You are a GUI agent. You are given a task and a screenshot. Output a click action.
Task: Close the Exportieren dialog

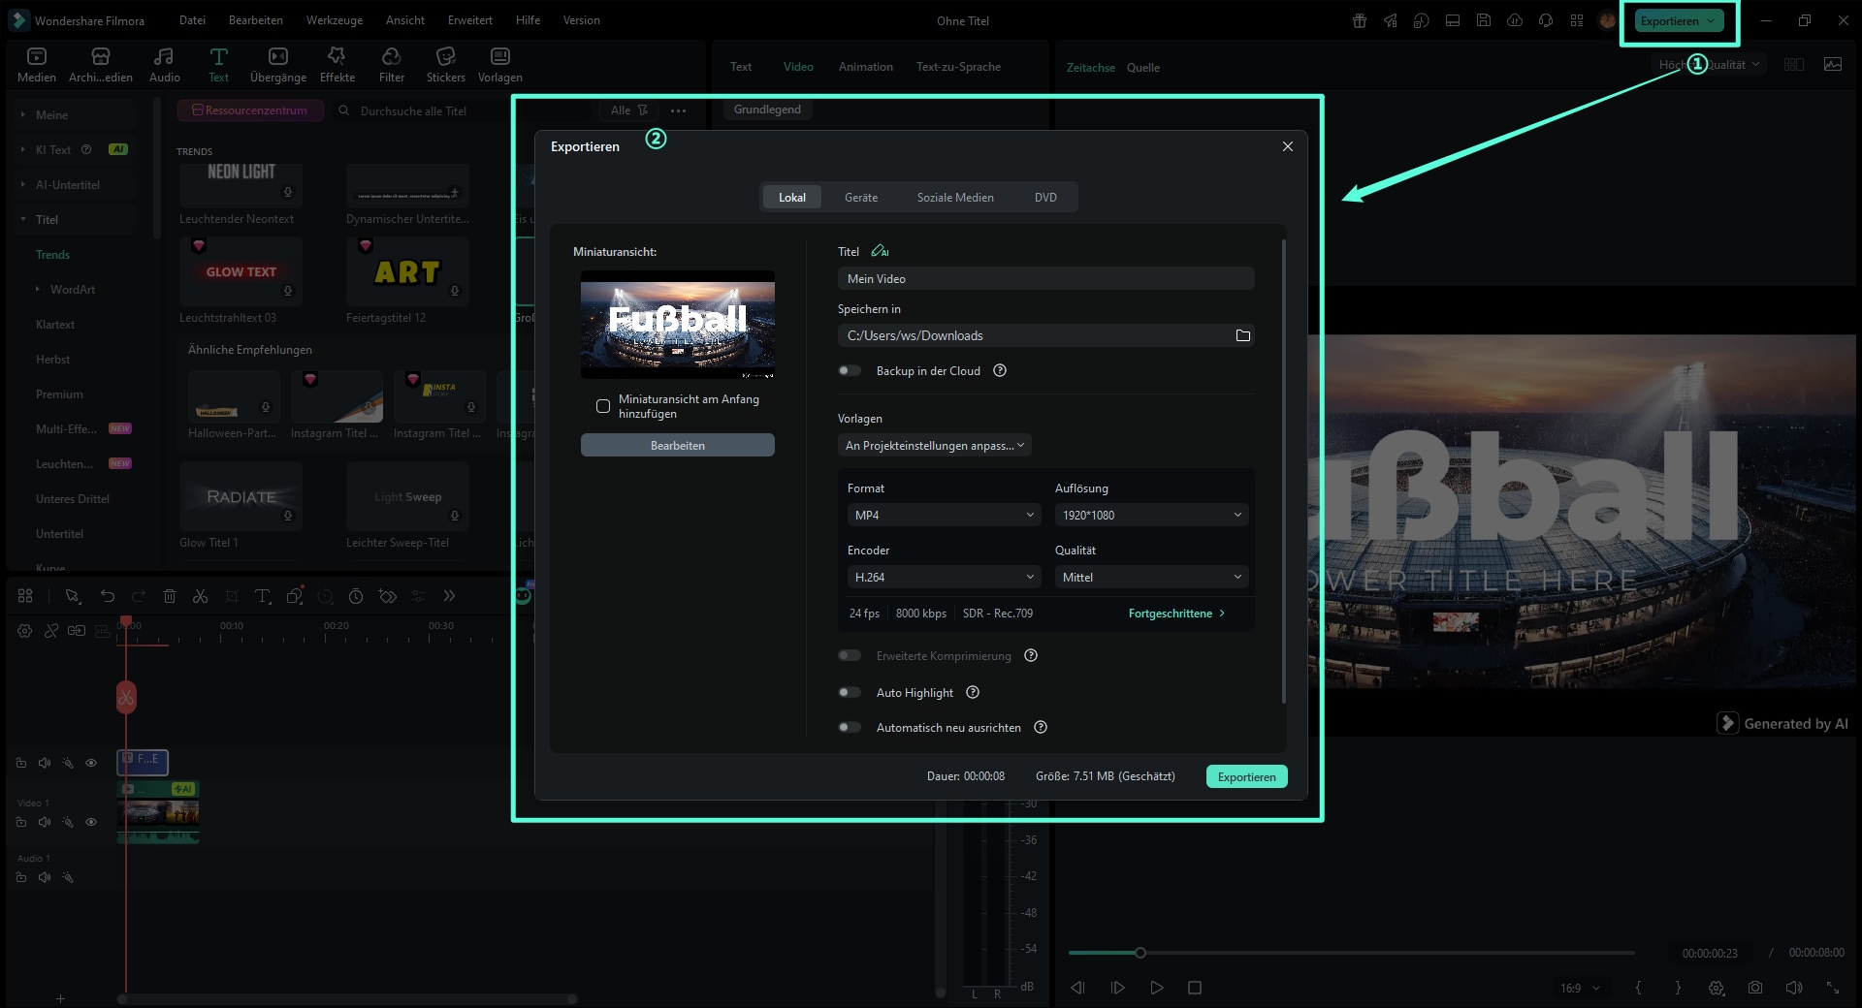click(x=1288, y=146)
